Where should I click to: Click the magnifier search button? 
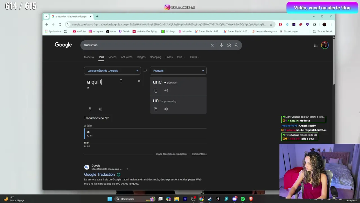coord(237,45)
